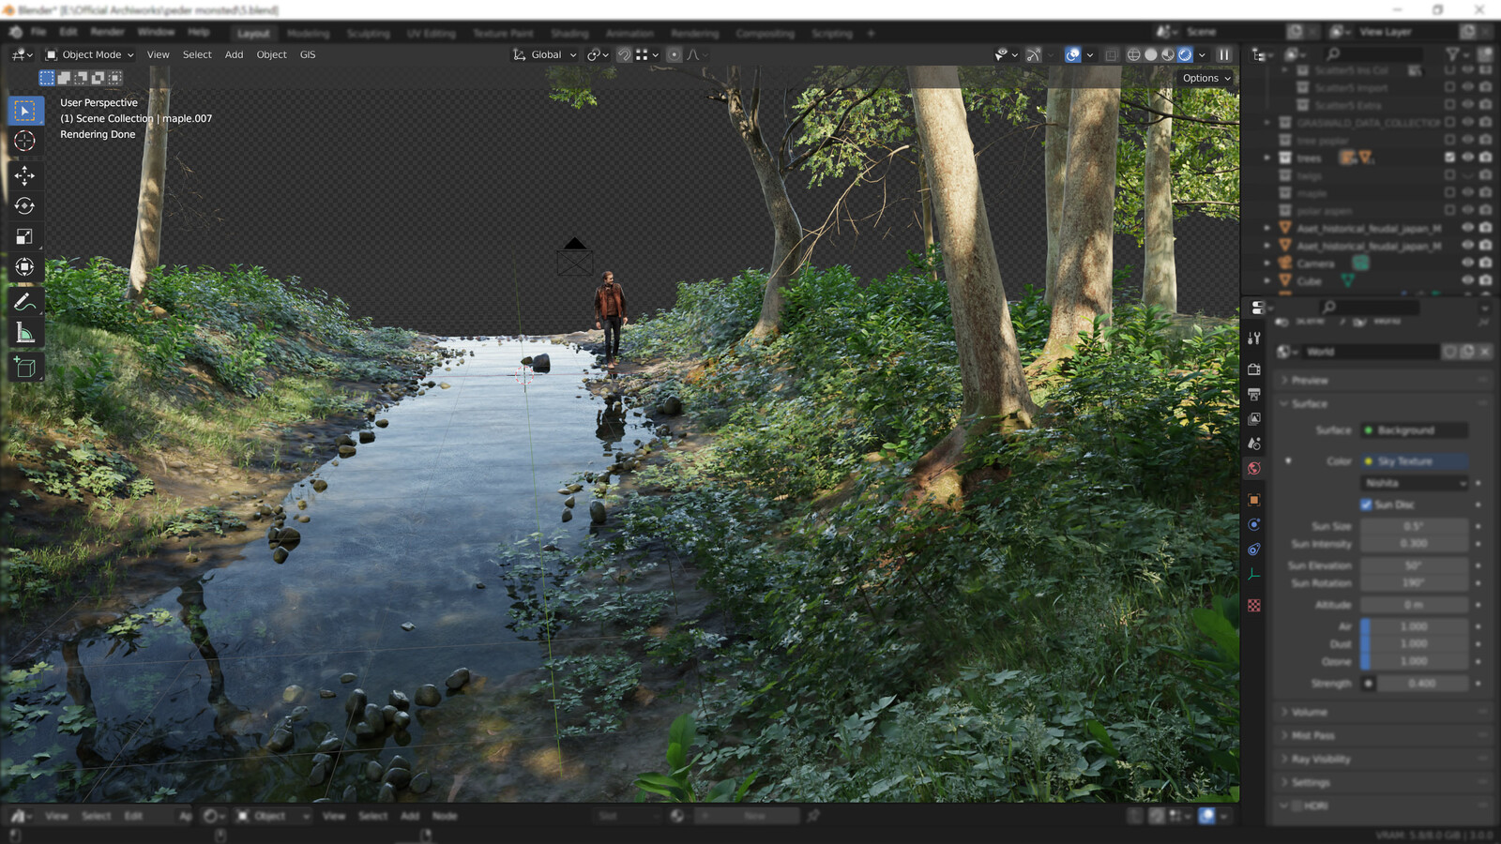Switch to the Layout workspace tab
Image resolution: width=1501 pixels, height=844 pixels.
click(x=253, y=33)
